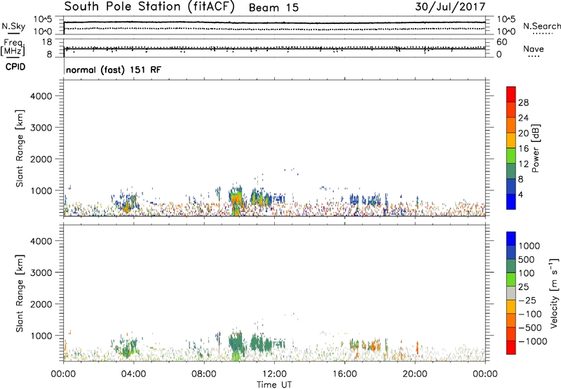The width and height of the screenshot is (561, 389).
Task: Click the '-500' velocity colorbar value
Action: tap(530, 327)
